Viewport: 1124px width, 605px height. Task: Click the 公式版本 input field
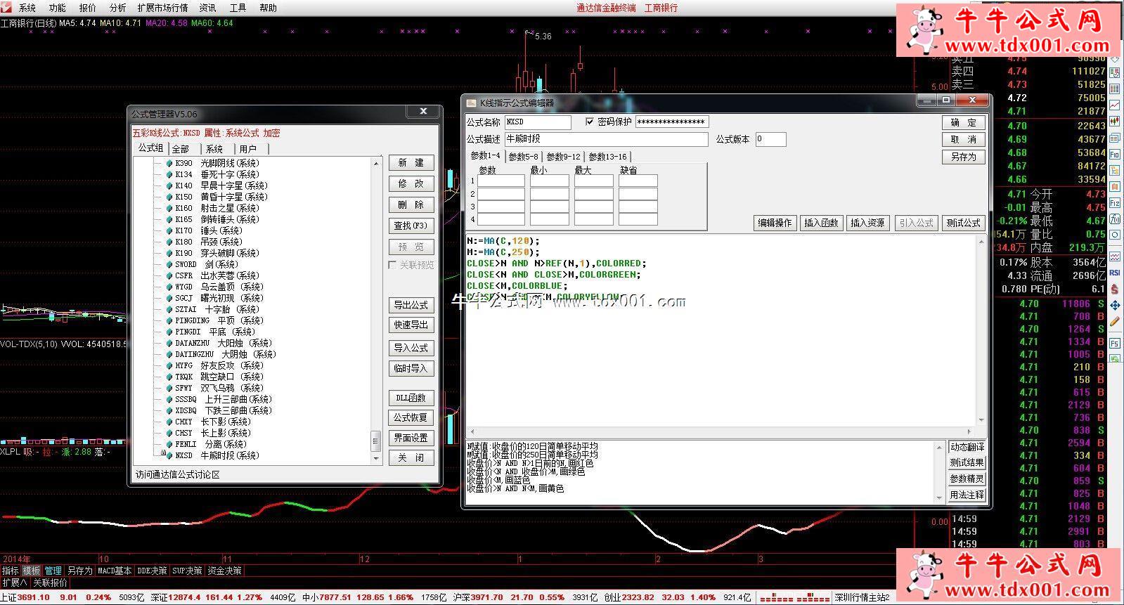pyautogui.click(x=770, y=139)
